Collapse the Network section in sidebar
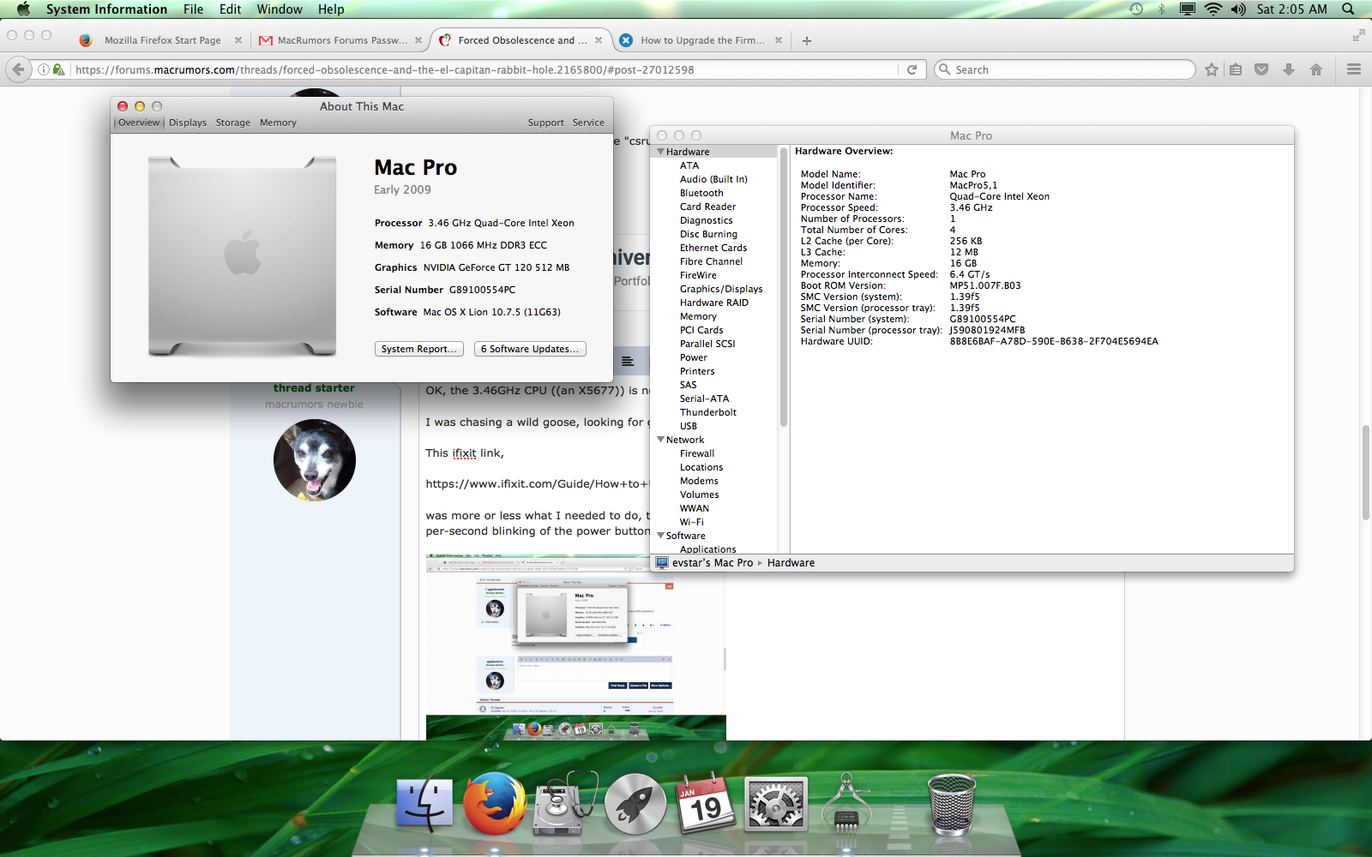 (660, 440)
